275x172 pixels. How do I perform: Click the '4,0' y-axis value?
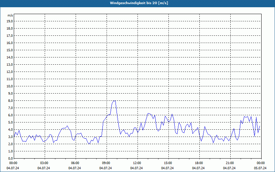(11, 129)
